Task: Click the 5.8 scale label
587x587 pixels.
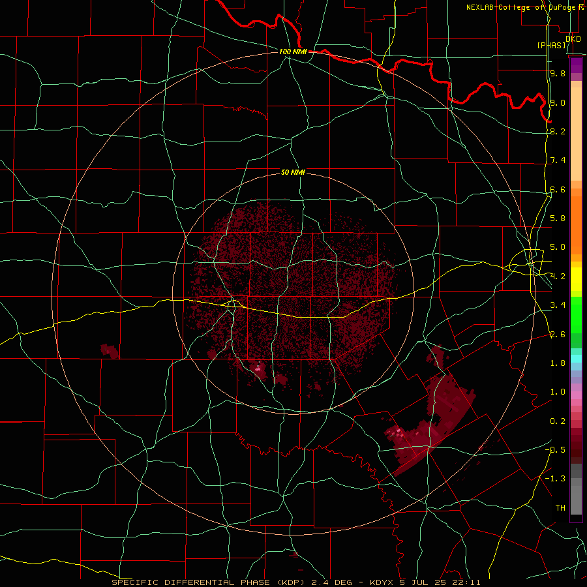Action: (558, 218)
